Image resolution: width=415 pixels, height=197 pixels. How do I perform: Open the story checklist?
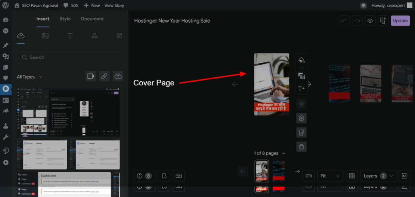[164, 176]
